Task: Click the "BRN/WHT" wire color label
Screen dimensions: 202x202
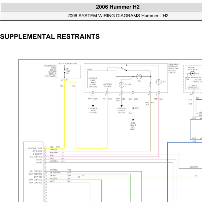Action: pos(118,100)
